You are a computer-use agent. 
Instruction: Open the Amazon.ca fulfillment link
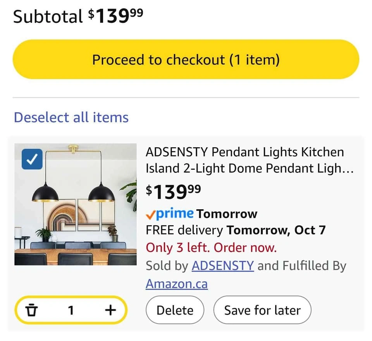tap(177, 284)
